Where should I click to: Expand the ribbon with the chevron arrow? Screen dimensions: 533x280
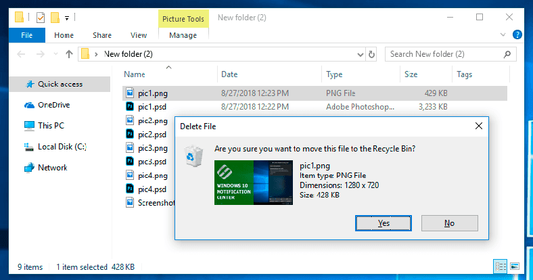(x=503, y=34)
